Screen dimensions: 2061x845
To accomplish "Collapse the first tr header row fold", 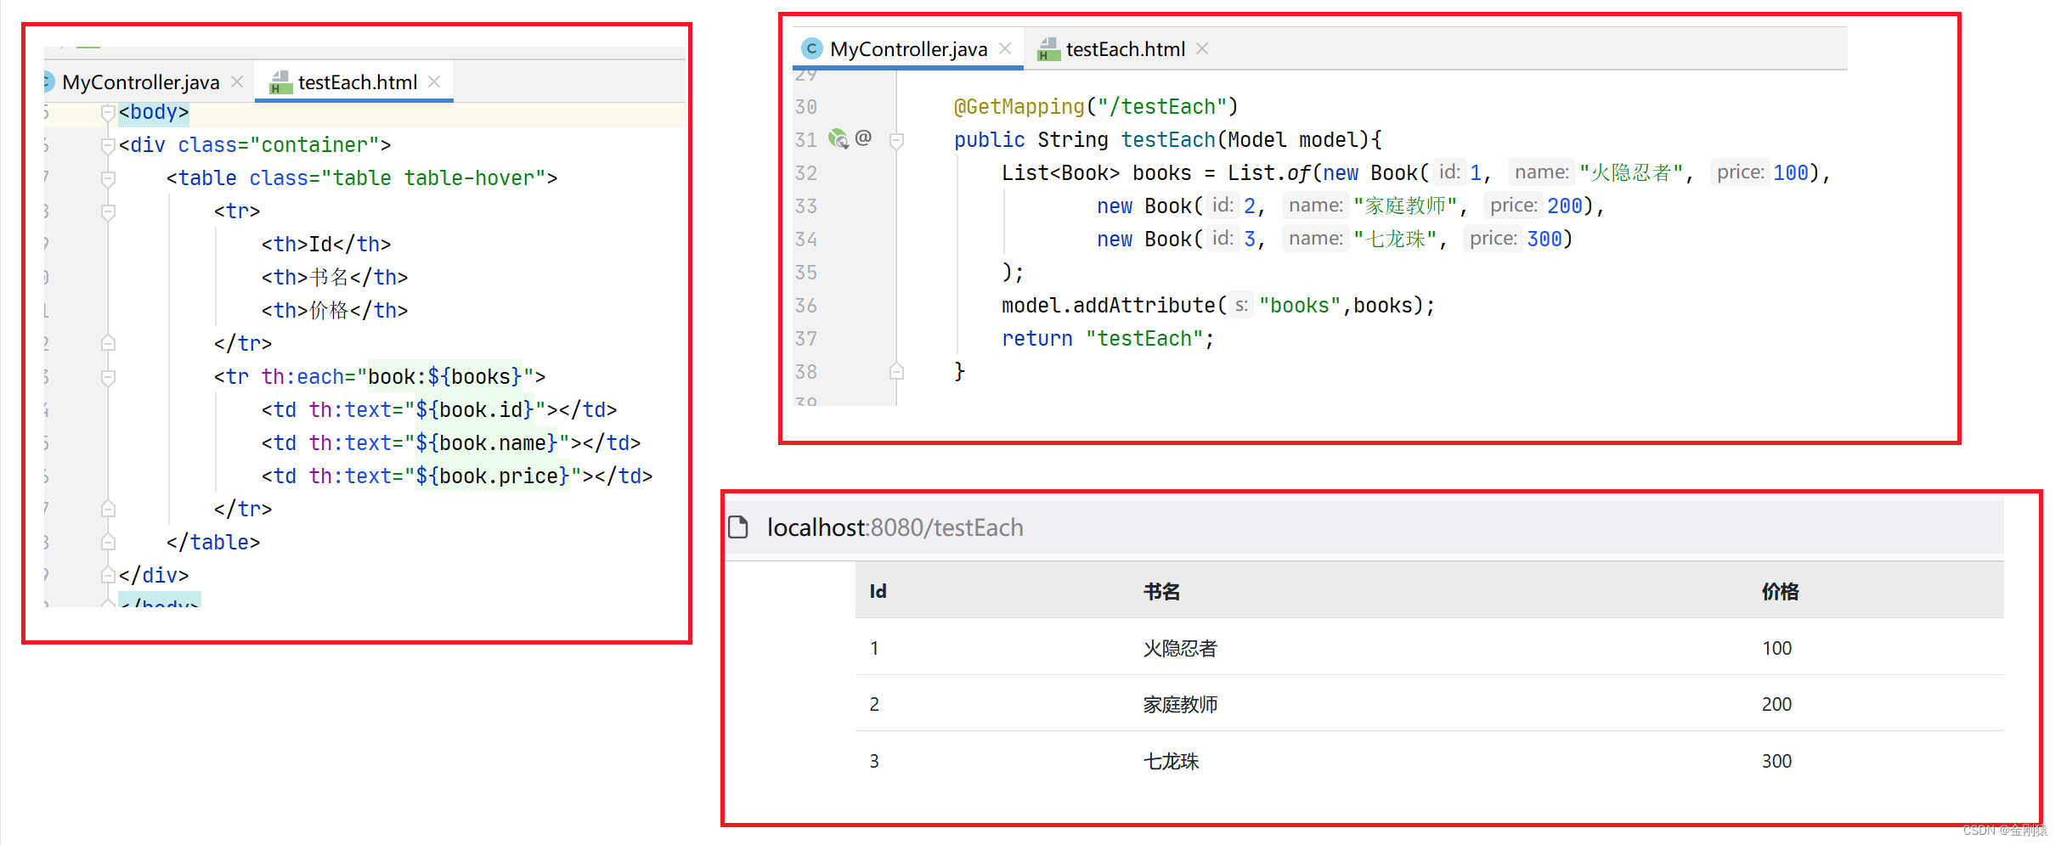I will point(108,211).
